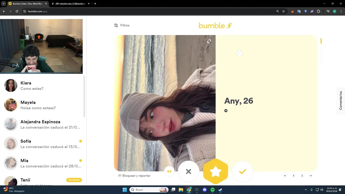The width and height of the screenshot is (345, 194).
Task: Click the Tu turno badge on Tanii
Action: [x=74, y=180]
